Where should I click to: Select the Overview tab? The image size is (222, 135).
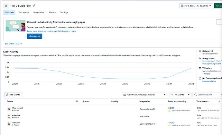[x=9, y=12]
